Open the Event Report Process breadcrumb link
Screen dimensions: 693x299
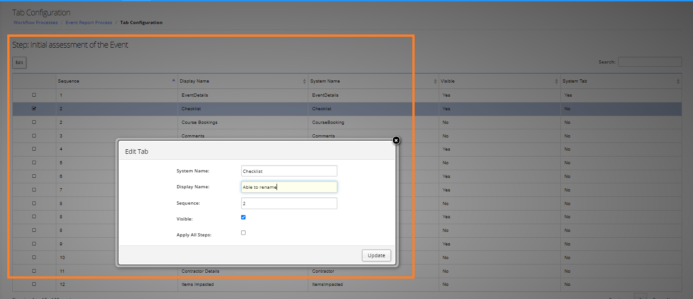(x=89, y=22)
